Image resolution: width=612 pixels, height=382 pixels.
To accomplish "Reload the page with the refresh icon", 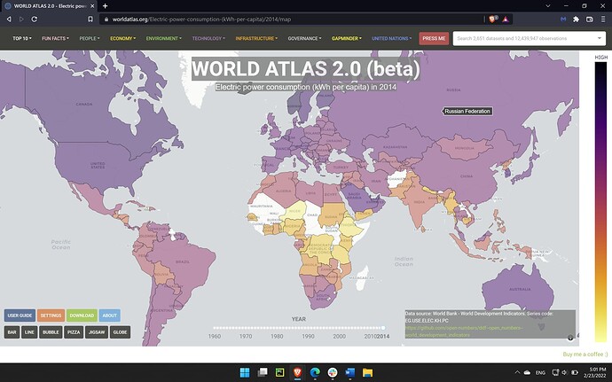I will click(x=35, y=19).
